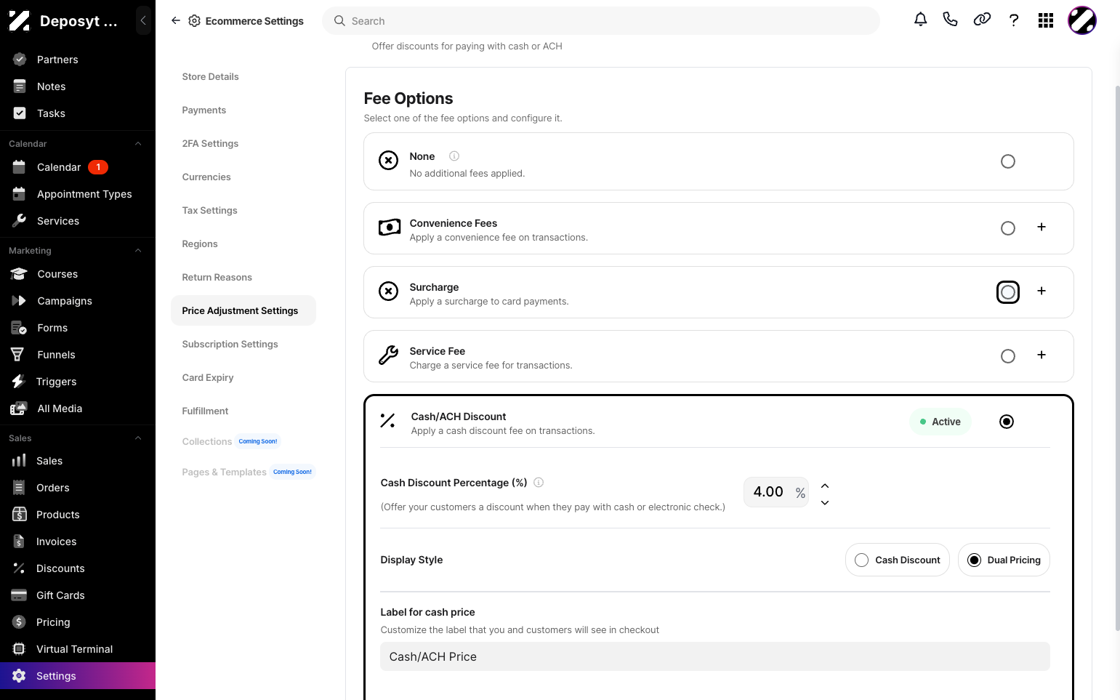Select the Cash/ACH Discount radio button
This screenshot has height=700, width=1120.
click(1007, 422)
